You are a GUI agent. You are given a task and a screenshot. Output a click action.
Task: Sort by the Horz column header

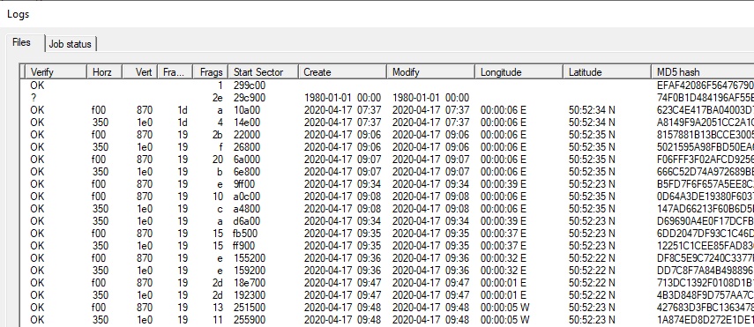(x=104, y=71)
